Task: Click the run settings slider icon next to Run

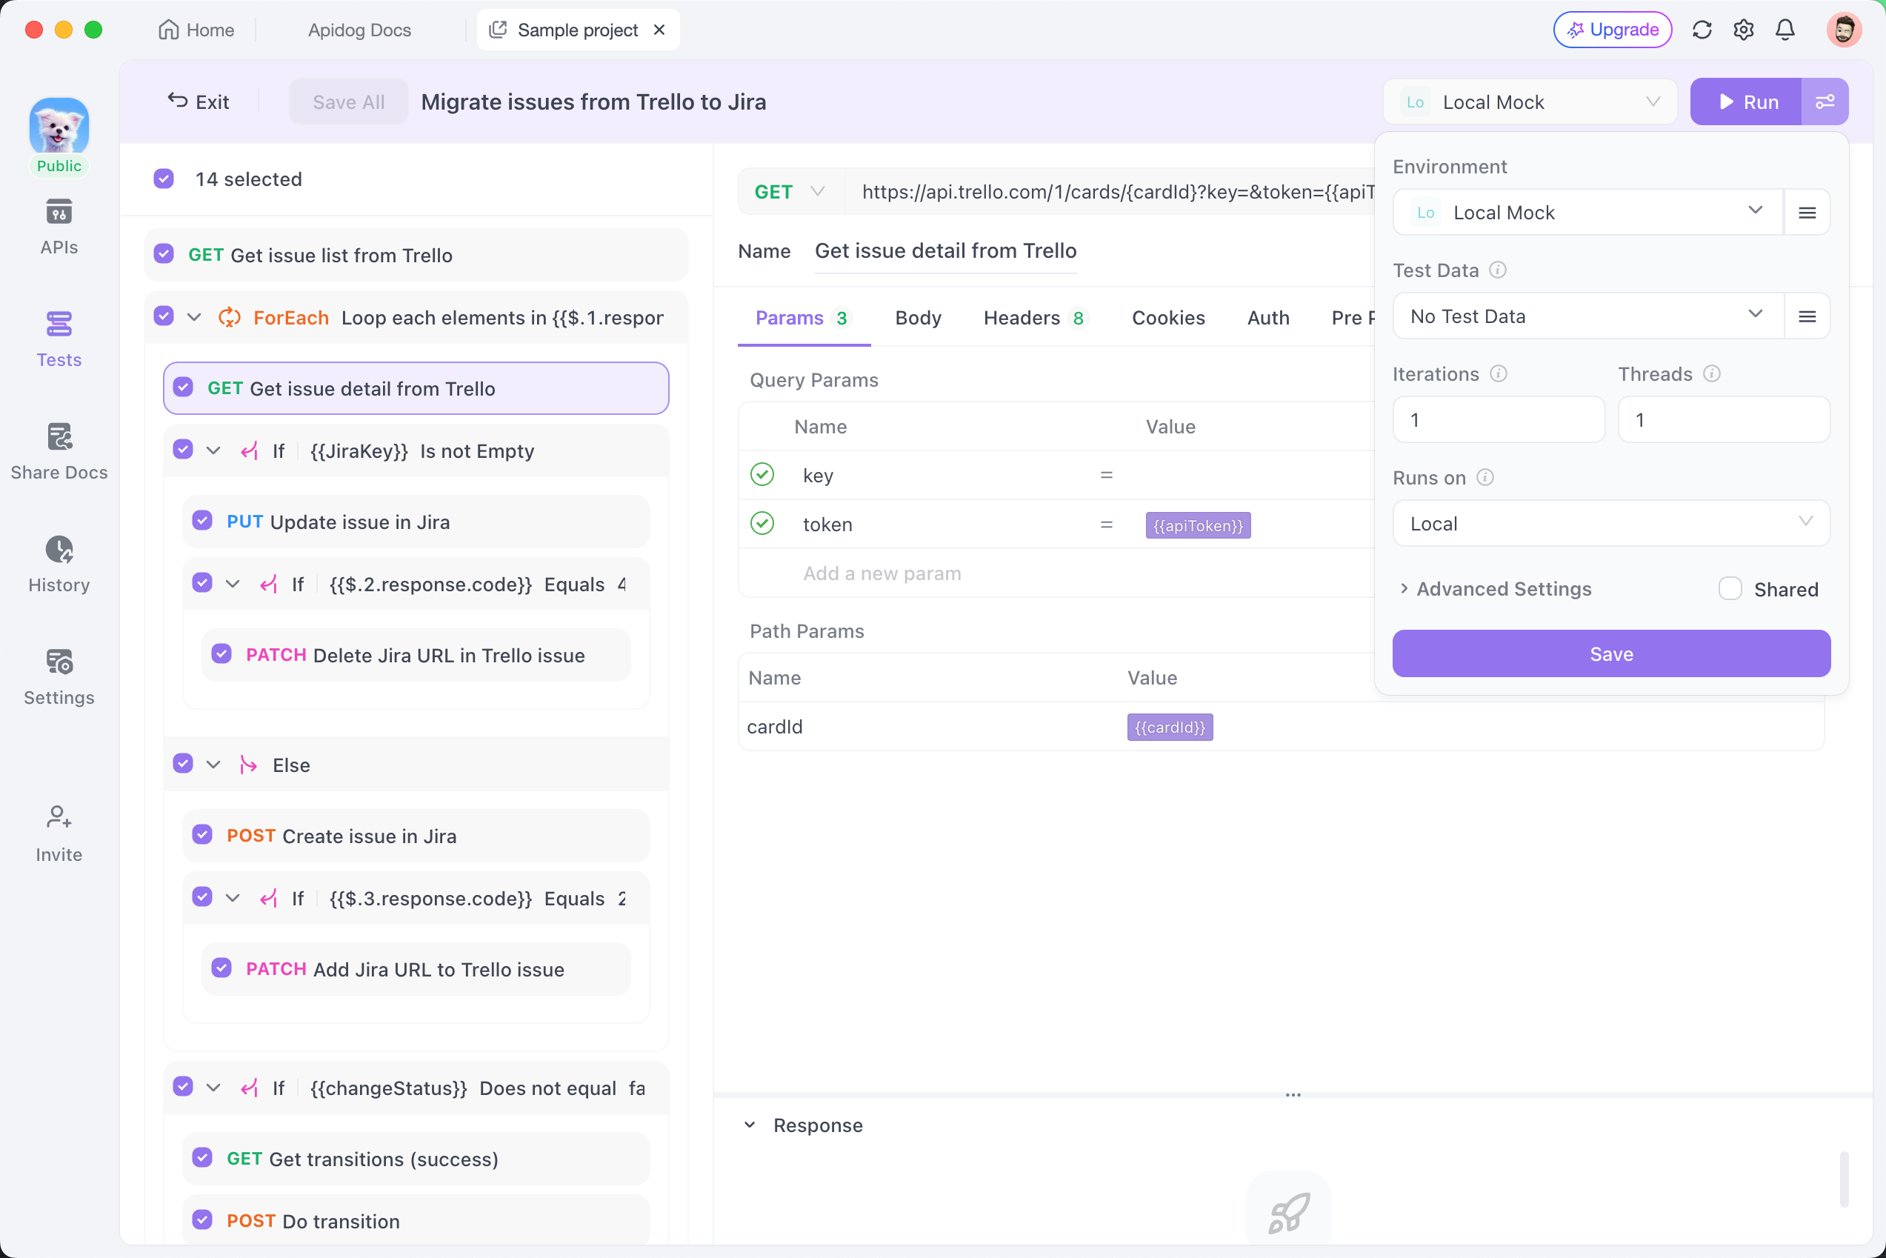Action: (x=1825, y=102)
